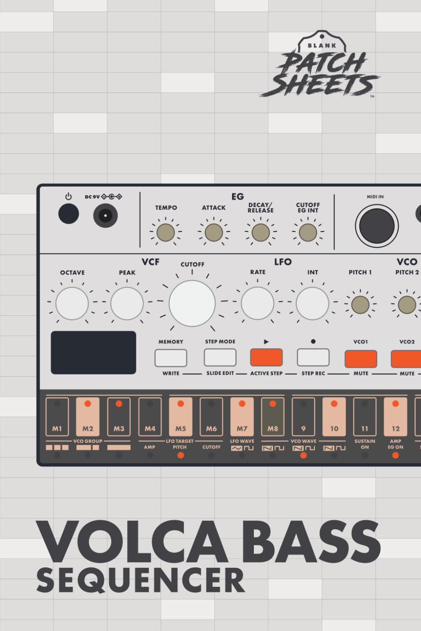
Task: Click the DC 9V power jack
Action: pyautogui.click(x=105, y=216)
